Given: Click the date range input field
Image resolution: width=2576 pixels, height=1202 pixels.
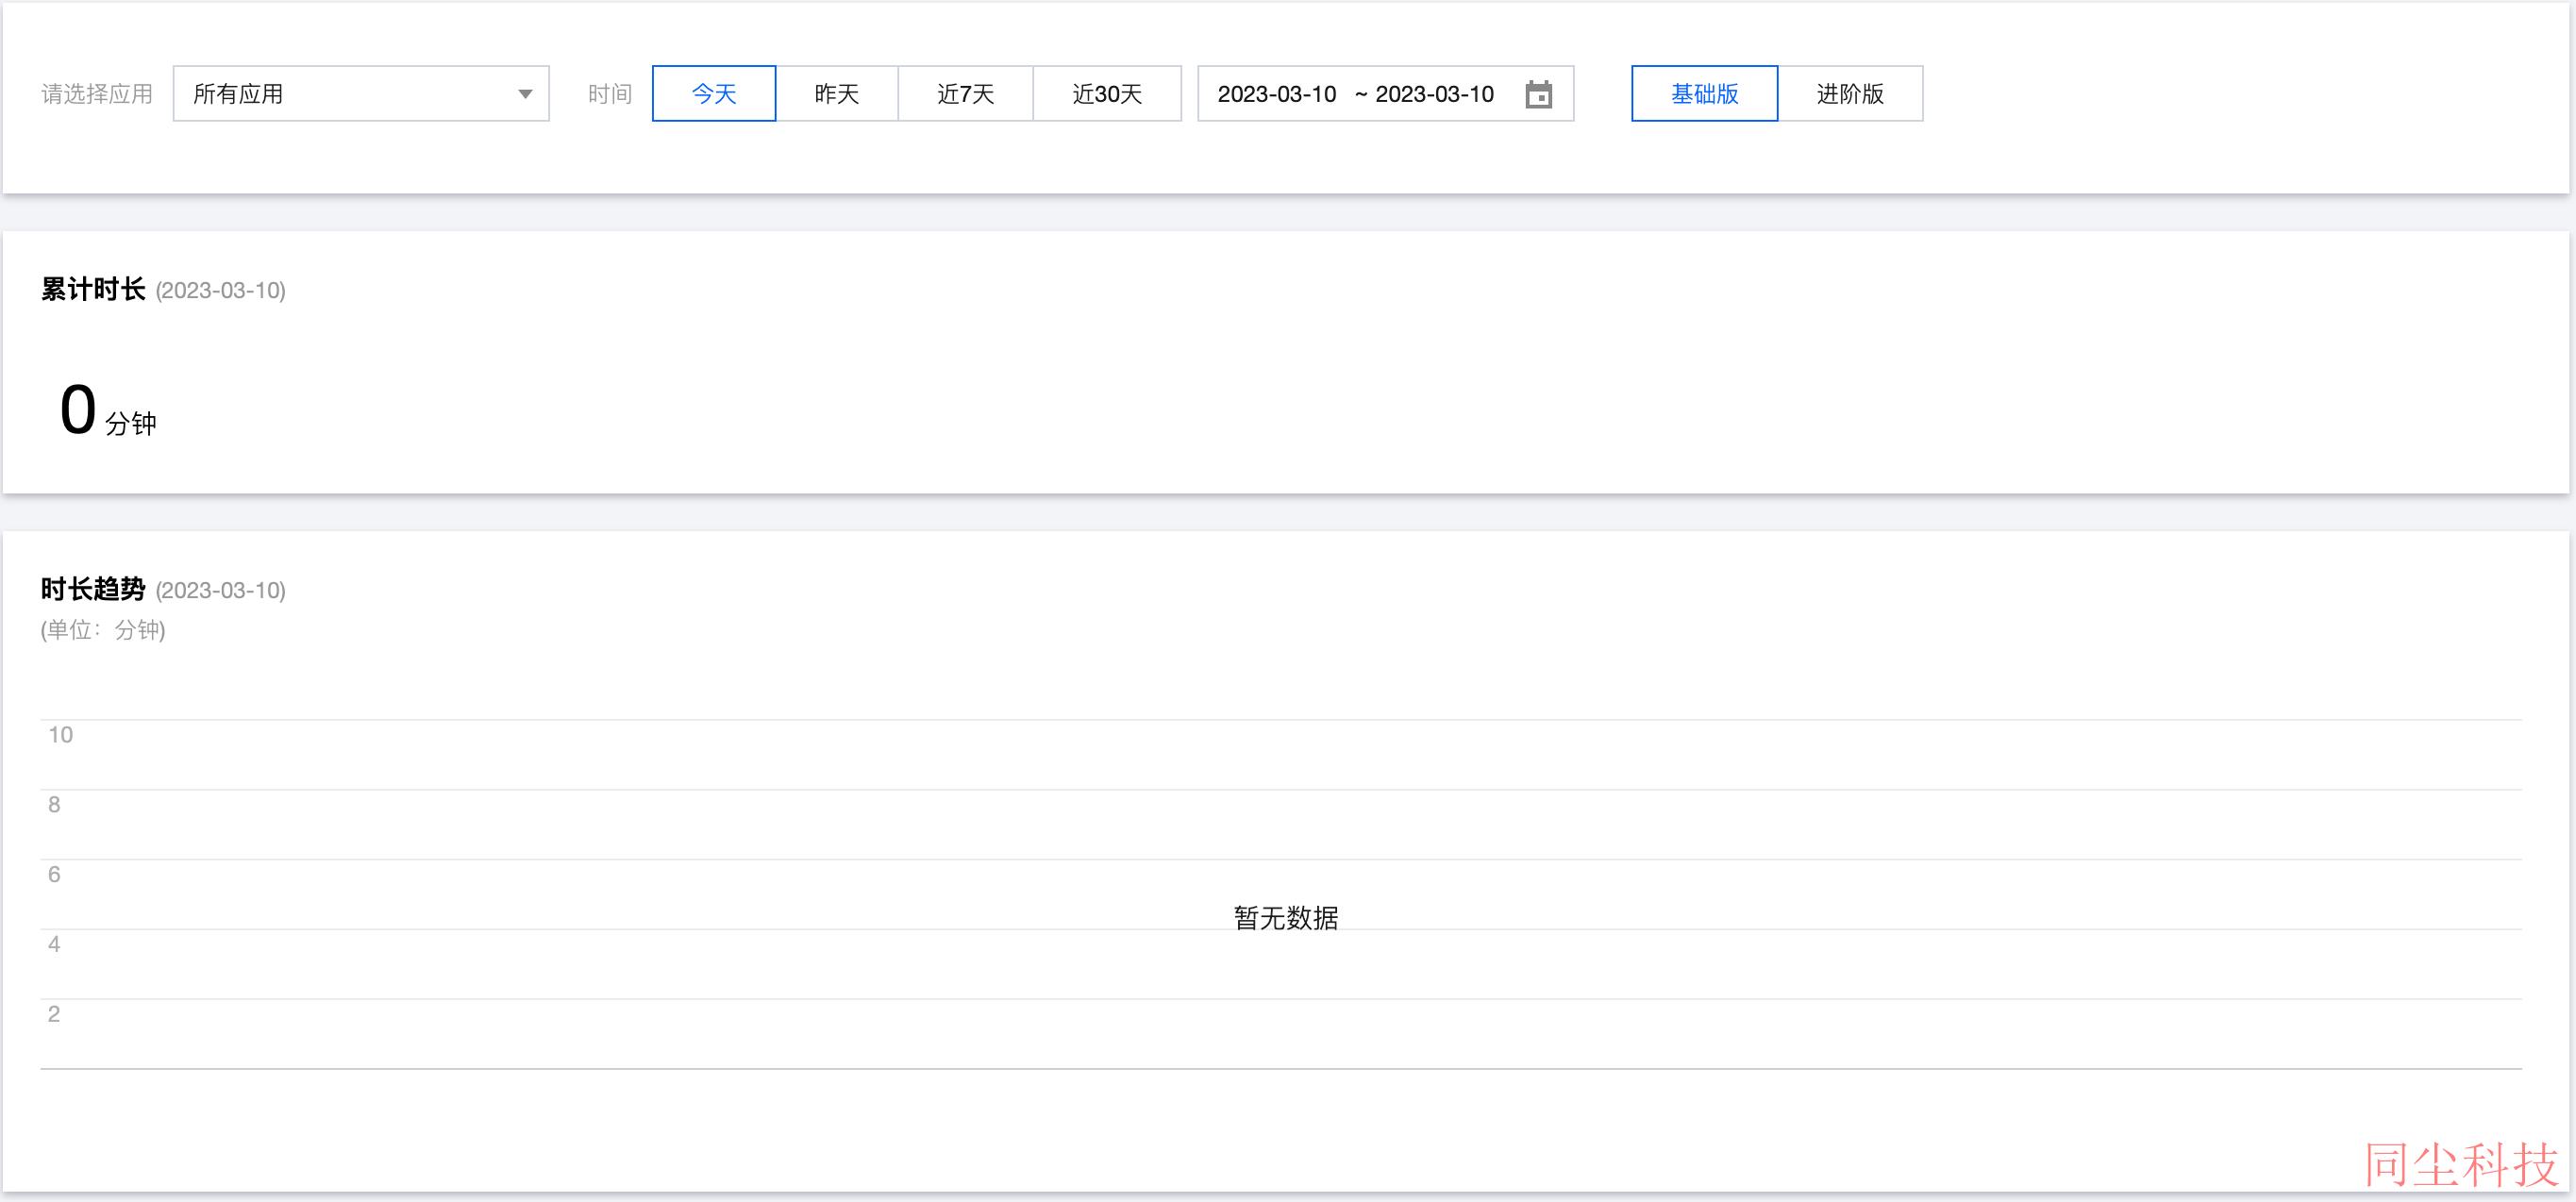Looking at the screenshot, I should [1386, 94].
